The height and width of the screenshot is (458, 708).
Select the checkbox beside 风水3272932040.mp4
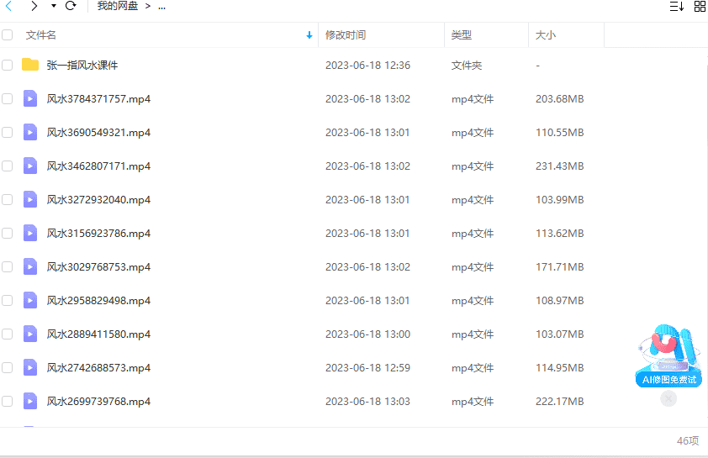[8, 199]
